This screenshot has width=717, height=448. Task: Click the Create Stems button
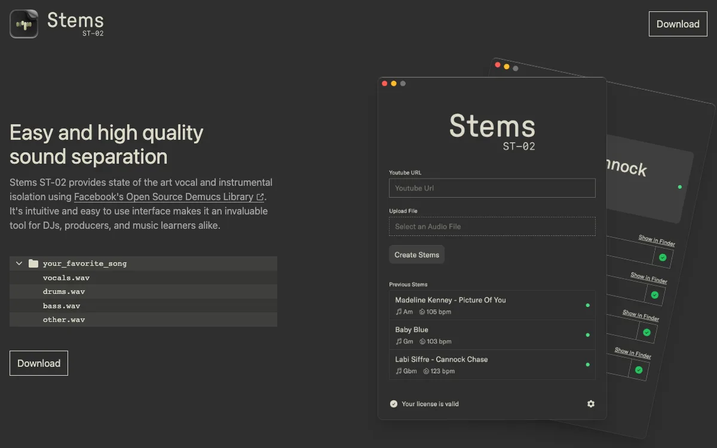click(x=416, y=254)
